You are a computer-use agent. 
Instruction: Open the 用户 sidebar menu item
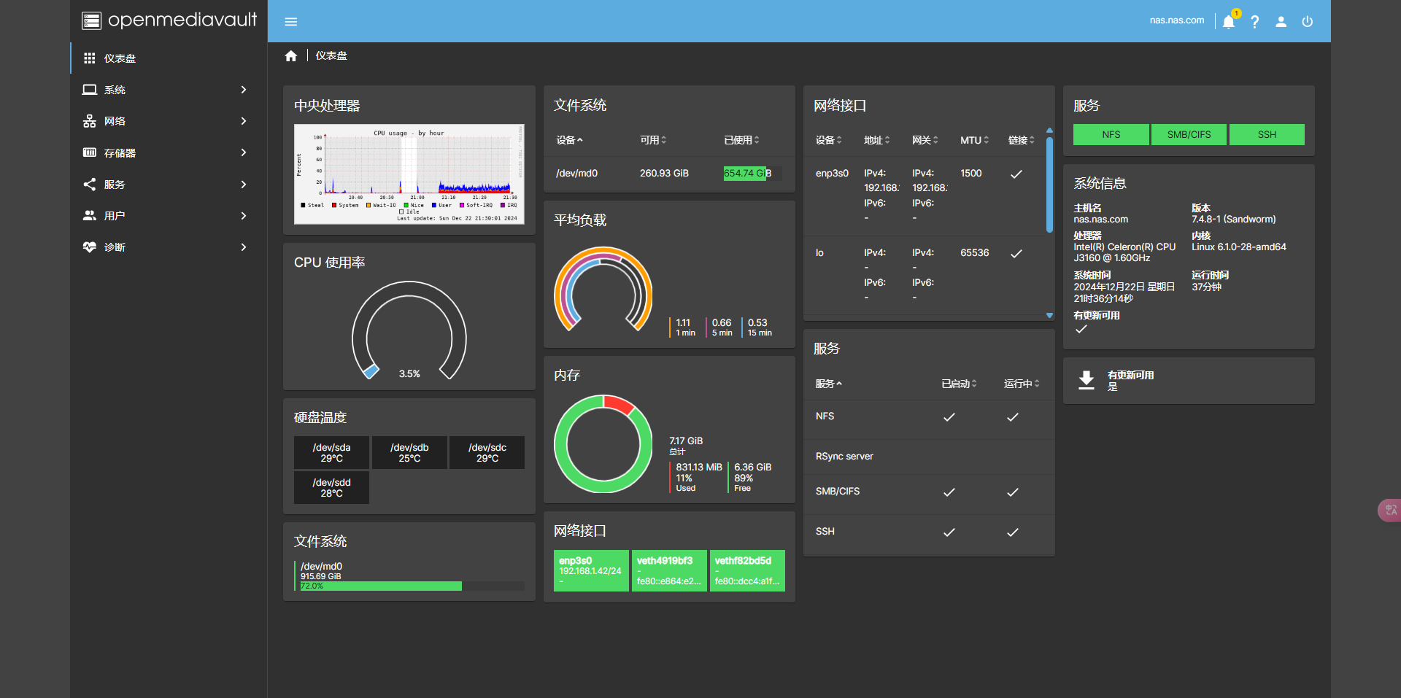pyautogui.click(x=168, y=216)
